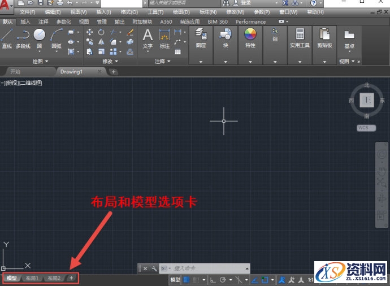Switch to the Performance ribbon tab
The width and height of the screenshot is (390, 286).
point(251,22)
